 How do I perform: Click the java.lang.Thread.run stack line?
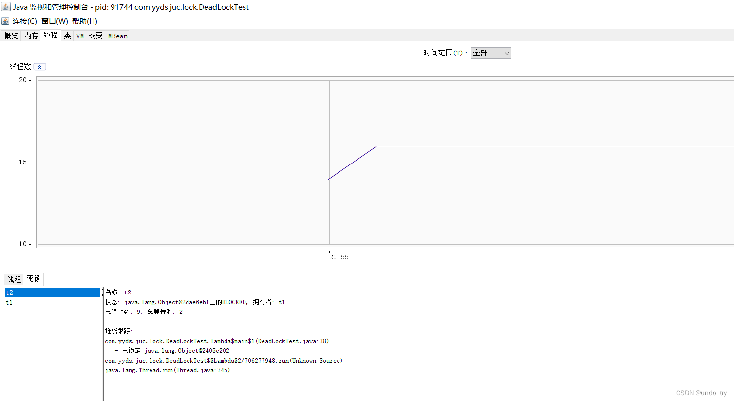(168, 370)
